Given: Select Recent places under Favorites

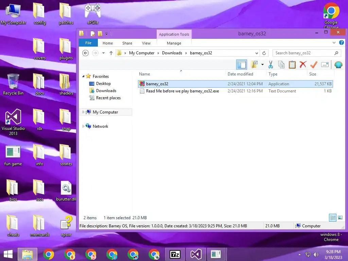Looking at the screenshot, I should 108,98.
